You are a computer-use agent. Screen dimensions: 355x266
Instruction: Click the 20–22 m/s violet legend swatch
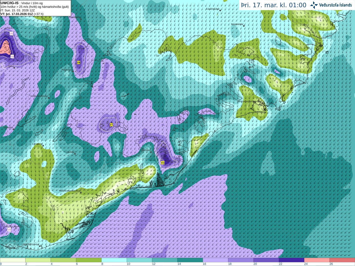pos(266,260)
